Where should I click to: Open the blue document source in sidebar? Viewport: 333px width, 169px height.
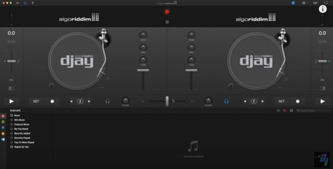click(x=3, y=128)
